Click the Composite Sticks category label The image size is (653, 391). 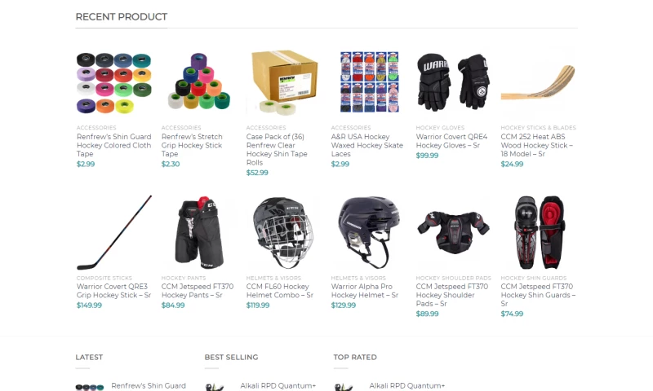pos(104,278)
